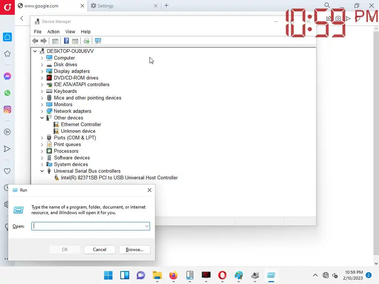
Task: Click Cancel in the Run dialog
Action: [100, 250]
